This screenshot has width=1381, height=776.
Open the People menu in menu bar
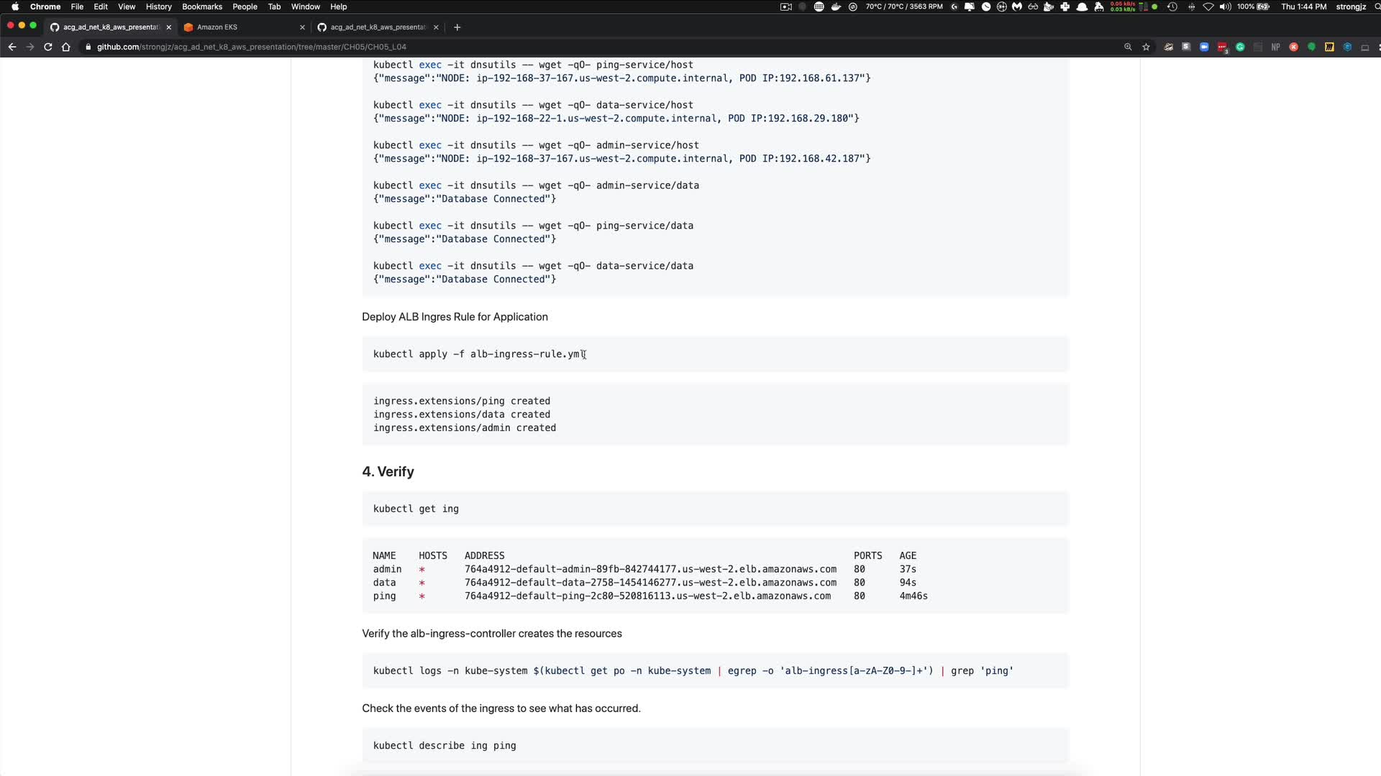(245, 6)
